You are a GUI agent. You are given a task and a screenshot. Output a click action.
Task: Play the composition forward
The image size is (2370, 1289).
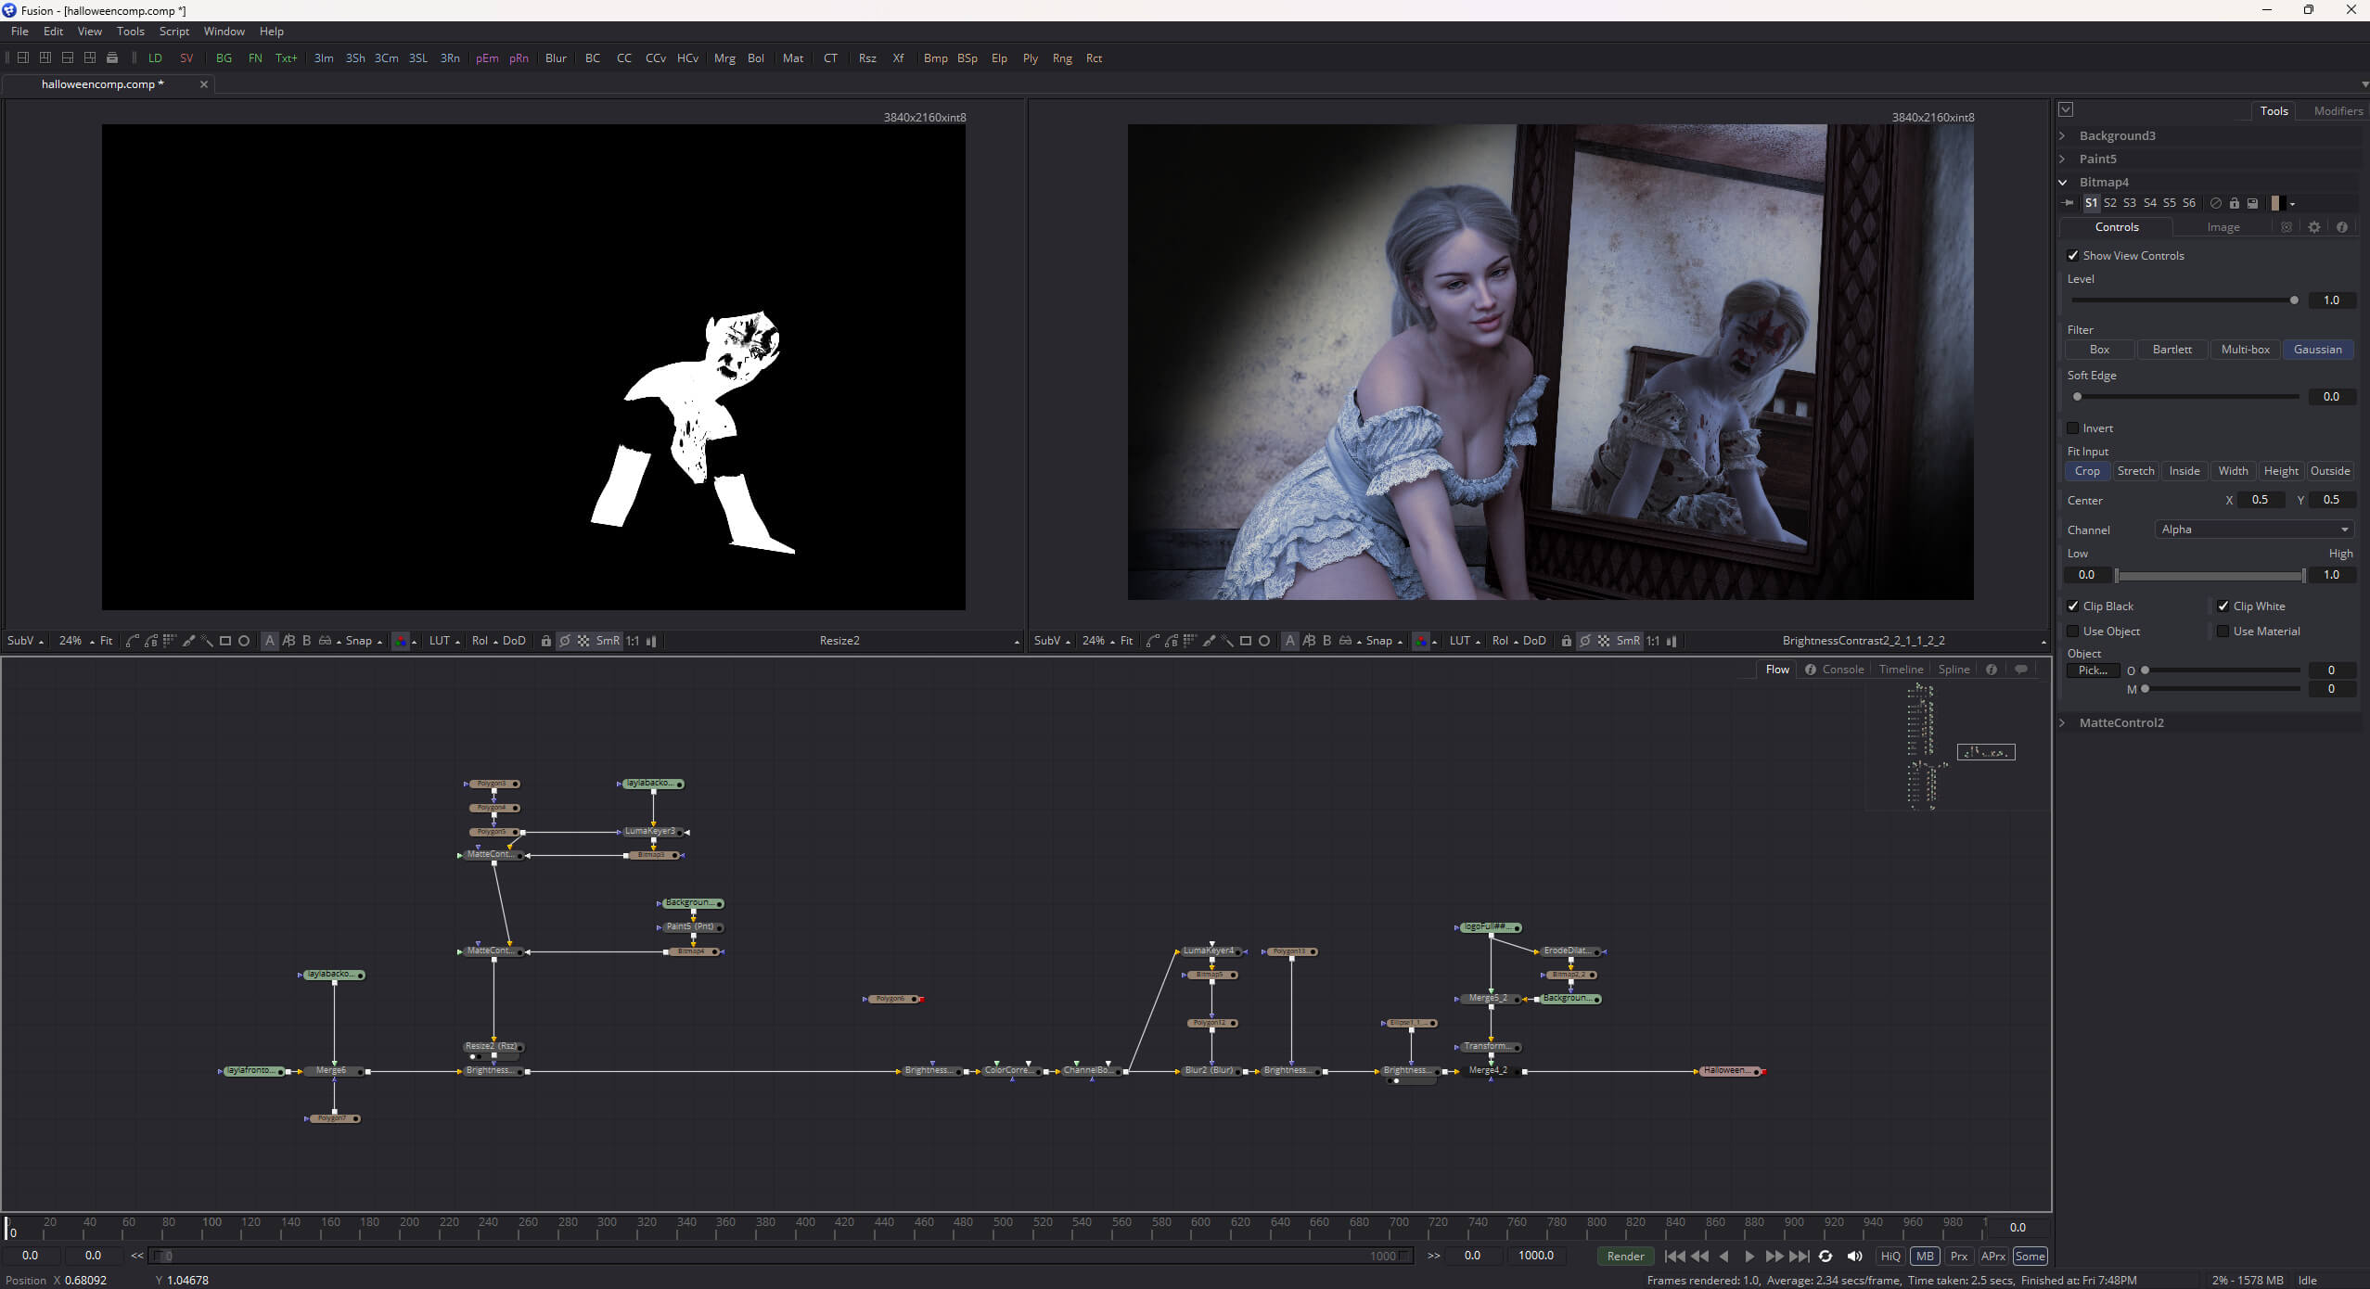pyautogui.click(x=1749, y=1256)
